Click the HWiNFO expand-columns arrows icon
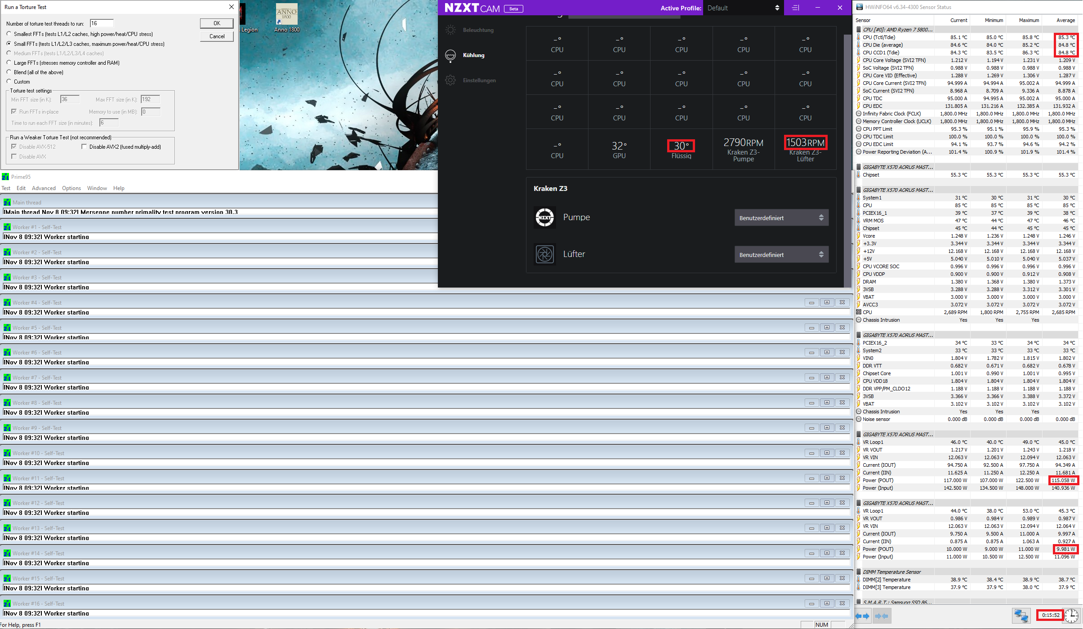 862,616
